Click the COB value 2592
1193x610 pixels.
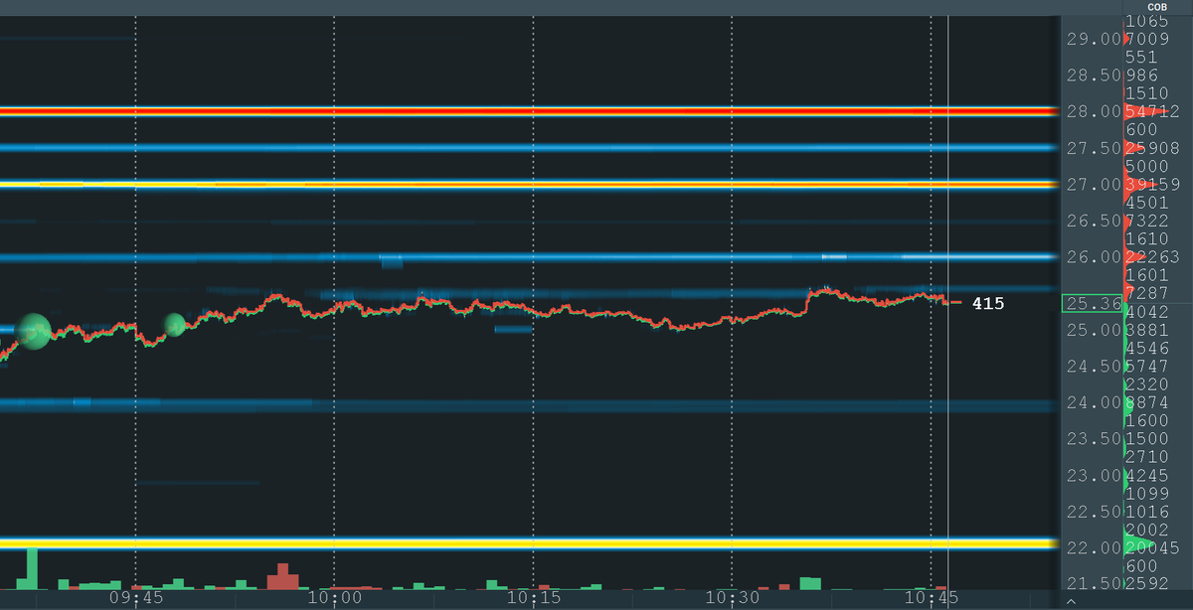[x=1147, y=584]
